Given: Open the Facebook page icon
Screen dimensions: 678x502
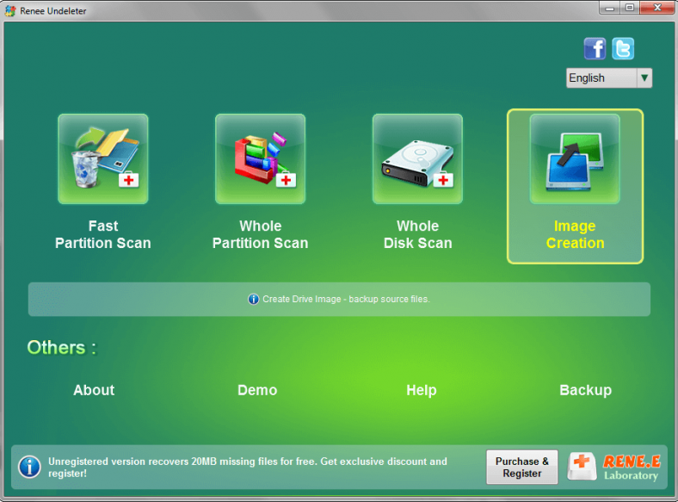Looking at the screenshot, I should coord(595,48).
